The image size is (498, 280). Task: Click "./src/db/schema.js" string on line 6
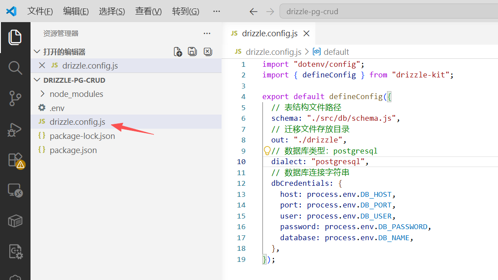[x=351, y=118]
